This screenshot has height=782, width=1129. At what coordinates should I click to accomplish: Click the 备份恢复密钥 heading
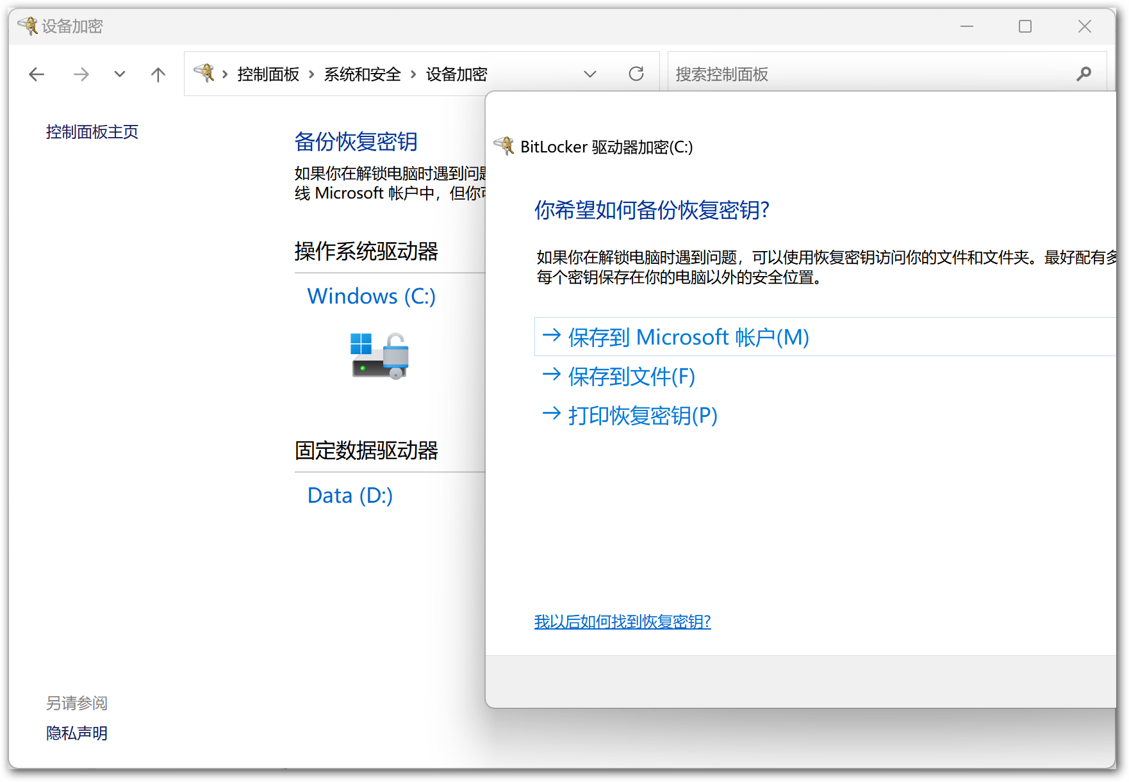point(356,142)
